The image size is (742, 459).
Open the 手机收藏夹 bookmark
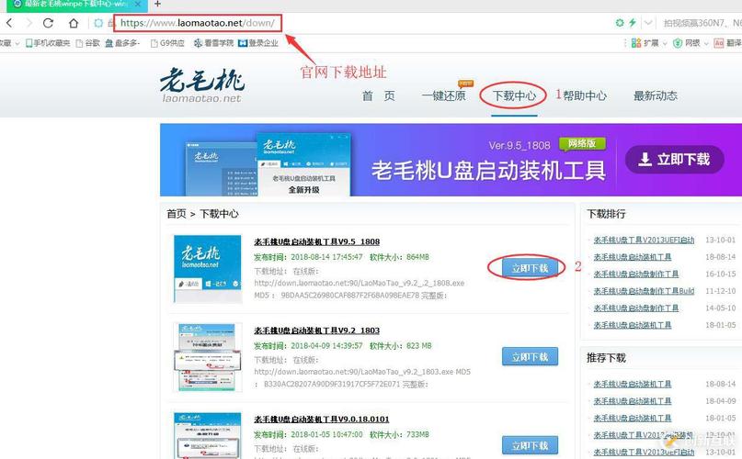coord(48,43)
